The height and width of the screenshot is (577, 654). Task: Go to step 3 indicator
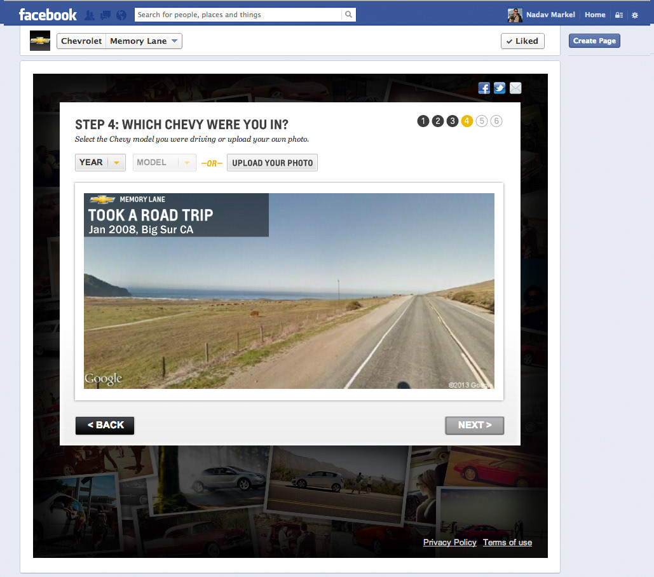click(x=452, y=121)
